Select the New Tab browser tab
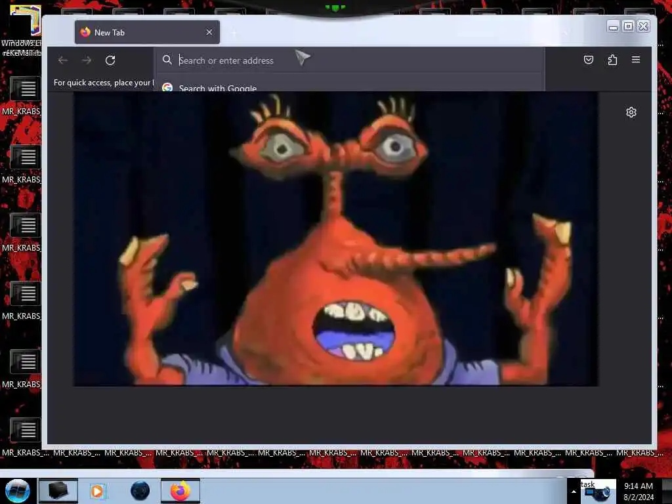Viewport: 672px width, 504px height. [147, 33]
